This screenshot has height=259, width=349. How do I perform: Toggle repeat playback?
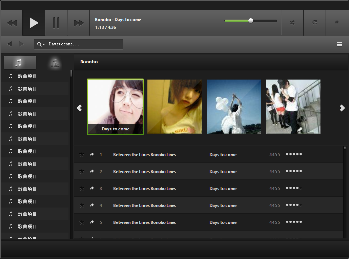point(314,22)
